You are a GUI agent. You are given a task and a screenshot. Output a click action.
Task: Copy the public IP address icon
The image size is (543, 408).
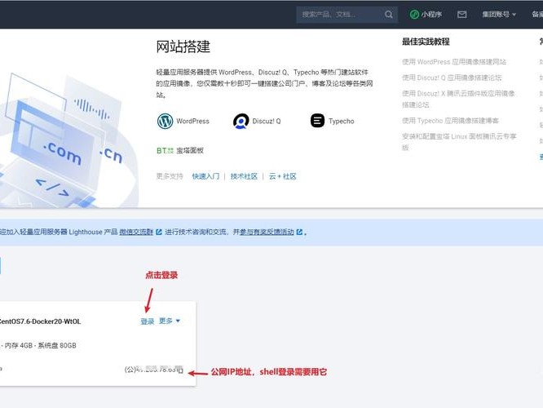(180, 370)
